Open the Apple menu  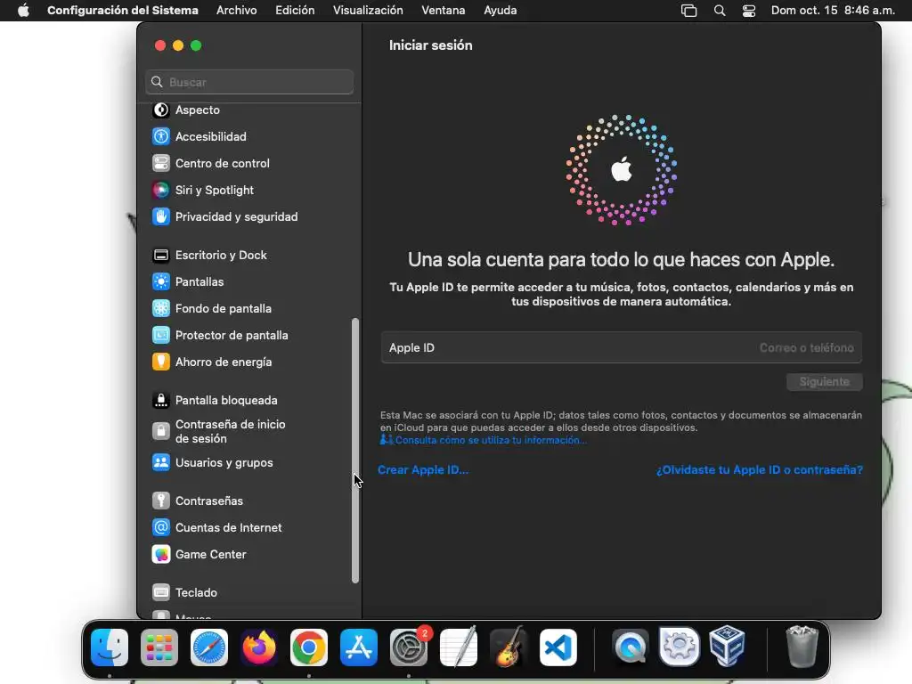[x=23, y=11]
